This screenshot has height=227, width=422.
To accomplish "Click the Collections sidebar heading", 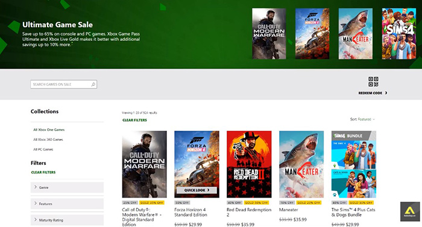I will tap(45, 111).
